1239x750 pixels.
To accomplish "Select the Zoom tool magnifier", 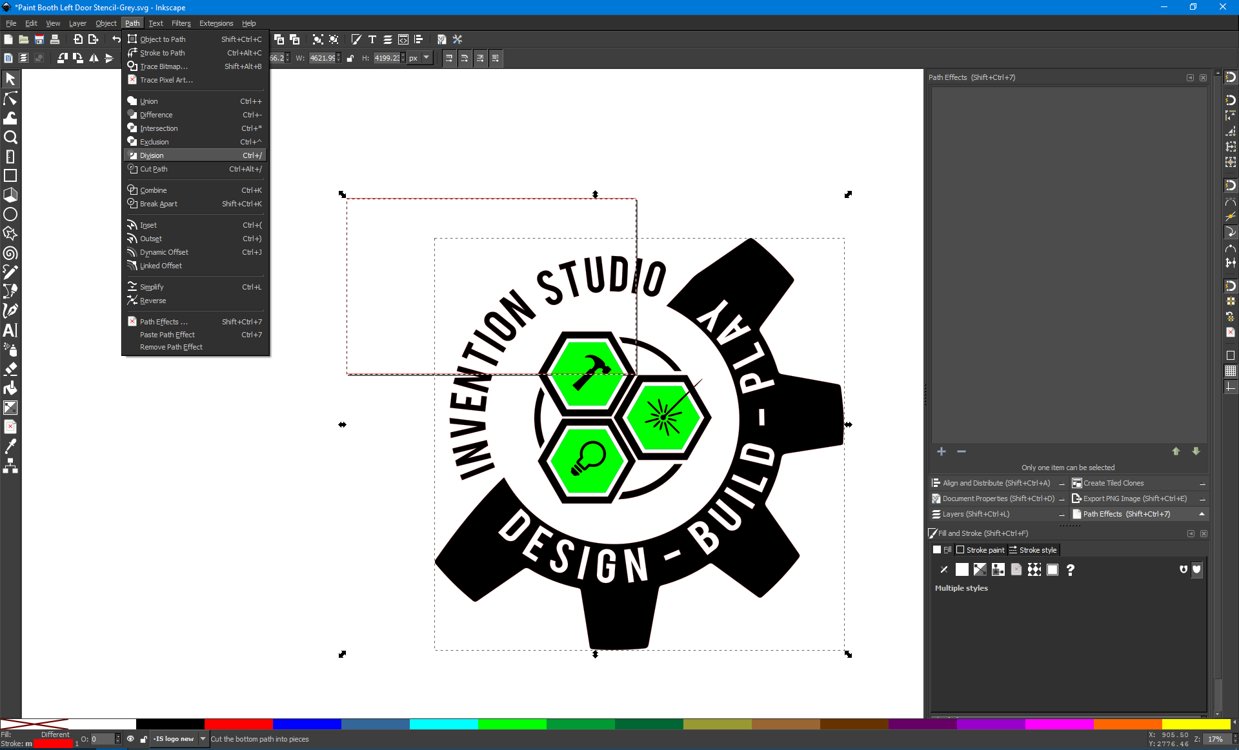I will pos(10,137).
